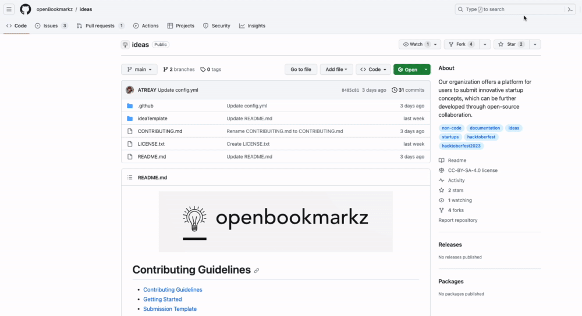Open the Actions tab
The height and width of the screenshot is (316, 582).
[146, 26]
